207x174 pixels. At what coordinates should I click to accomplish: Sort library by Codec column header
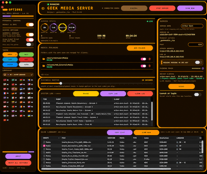pyautogui.click(x=146, y=138)
